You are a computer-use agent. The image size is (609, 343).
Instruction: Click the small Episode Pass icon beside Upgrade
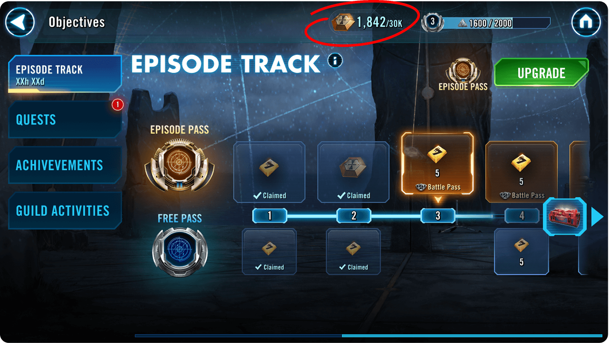click(463, 70)
